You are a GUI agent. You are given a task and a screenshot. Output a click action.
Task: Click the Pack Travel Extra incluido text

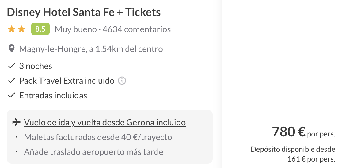coord(67,81)
